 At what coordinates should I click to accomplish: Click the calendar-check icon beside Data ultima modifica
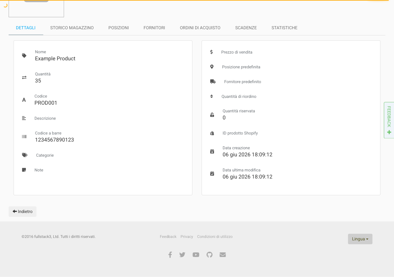212,174
